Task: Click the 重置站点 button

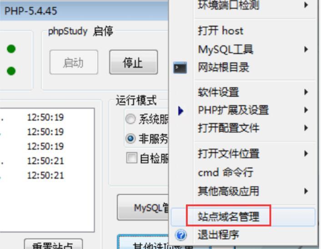Action: point(53,244)
